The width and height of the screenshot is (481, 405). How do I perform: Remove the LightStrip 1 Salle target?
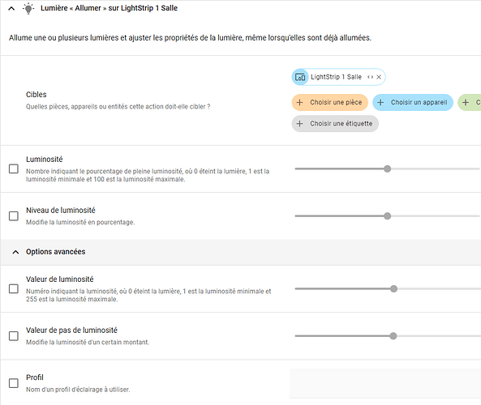pos(379,77)
